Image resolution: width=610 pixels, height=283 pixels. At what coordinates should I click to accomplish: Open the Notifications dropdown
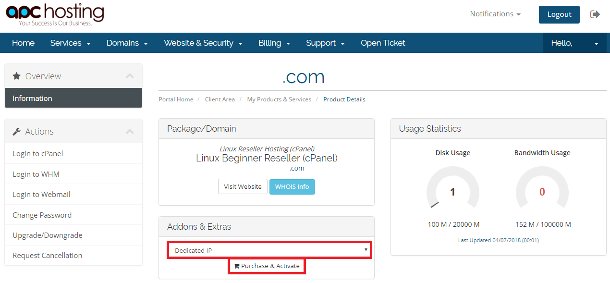pos(495,14)
